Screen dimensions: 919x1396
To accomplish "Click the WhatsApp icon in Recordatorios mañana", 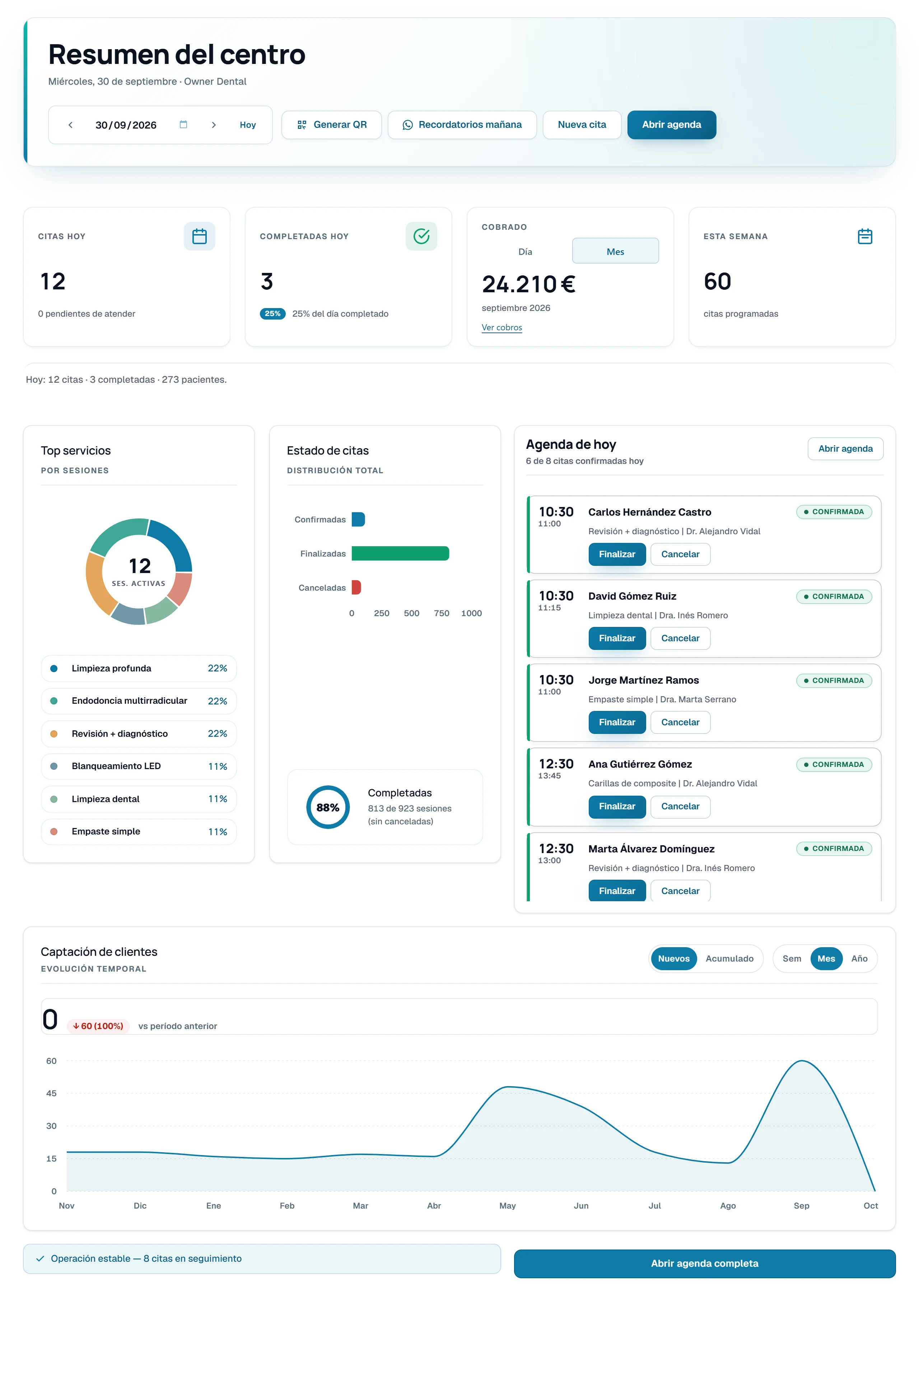I will click(407, 125).
